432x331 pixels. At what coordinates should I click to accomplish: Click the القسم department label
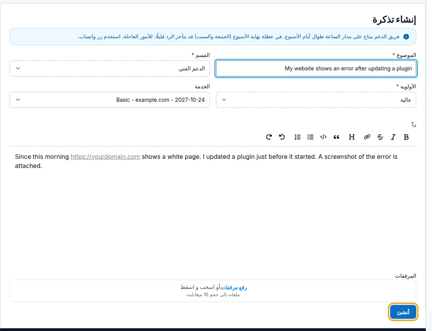[x=203, y=55]
